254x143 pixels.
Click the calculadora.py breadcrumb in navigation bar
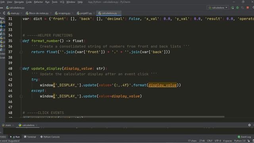click(15, 8)
